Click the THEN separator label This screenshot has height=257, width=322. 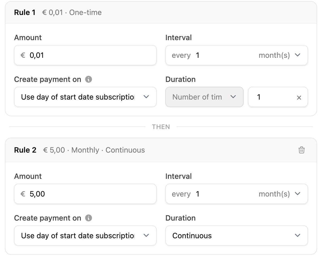(x=161, y=127)
